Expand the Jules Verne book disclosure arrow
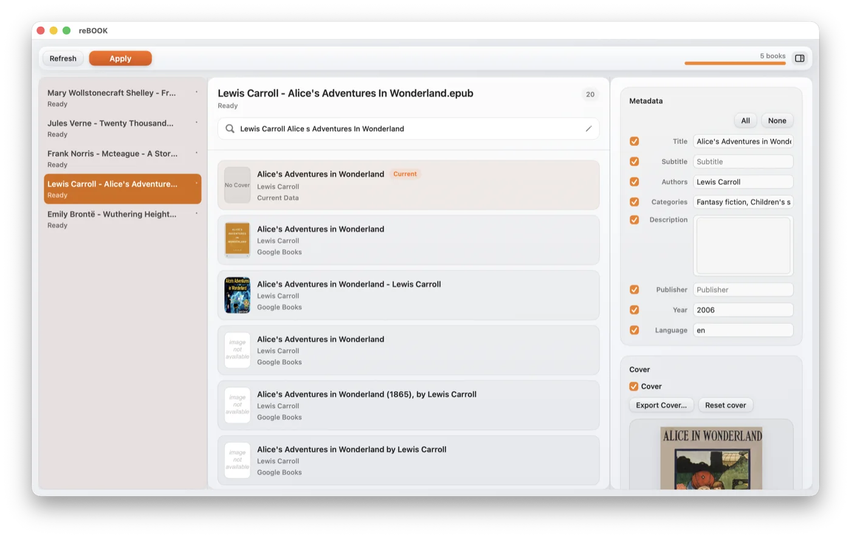Viewport: 851px width, 538px height. [196, 122]
